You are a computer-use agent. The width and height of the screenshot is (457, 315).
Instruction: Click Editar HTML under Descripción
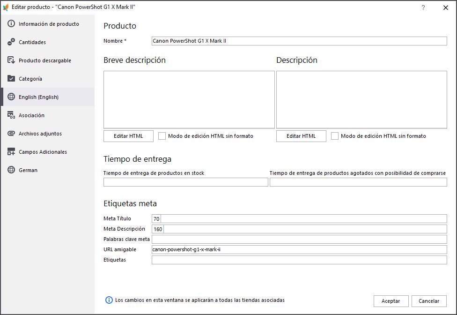point(302,136)
